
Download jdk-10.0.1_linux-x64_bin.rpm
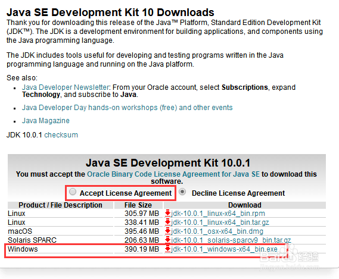(x=218, y=214)
